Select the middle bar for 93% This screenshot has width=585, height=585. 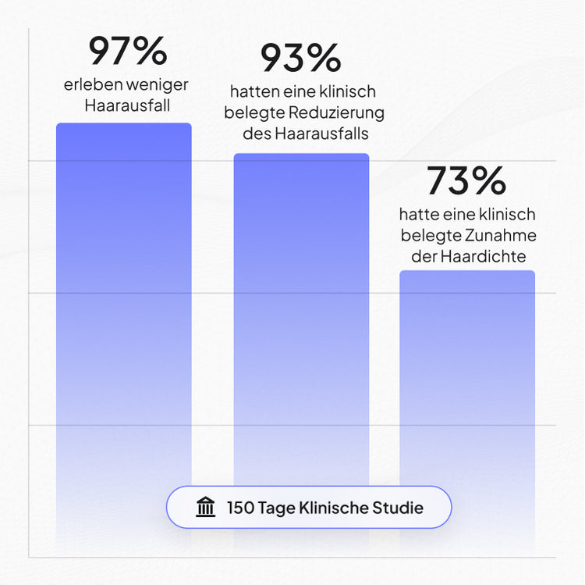point(301,351)
